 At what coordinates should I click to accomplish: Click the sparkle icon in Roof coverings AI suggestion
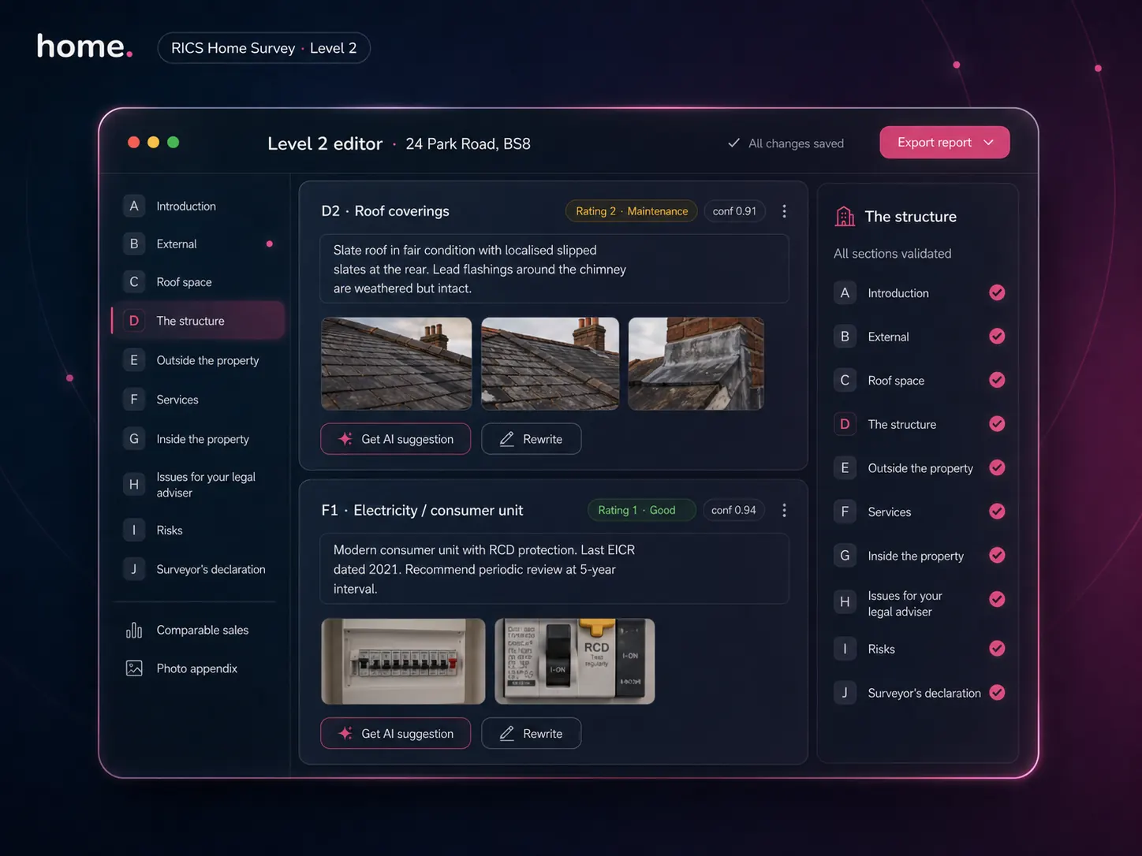[x=345, y=439]
